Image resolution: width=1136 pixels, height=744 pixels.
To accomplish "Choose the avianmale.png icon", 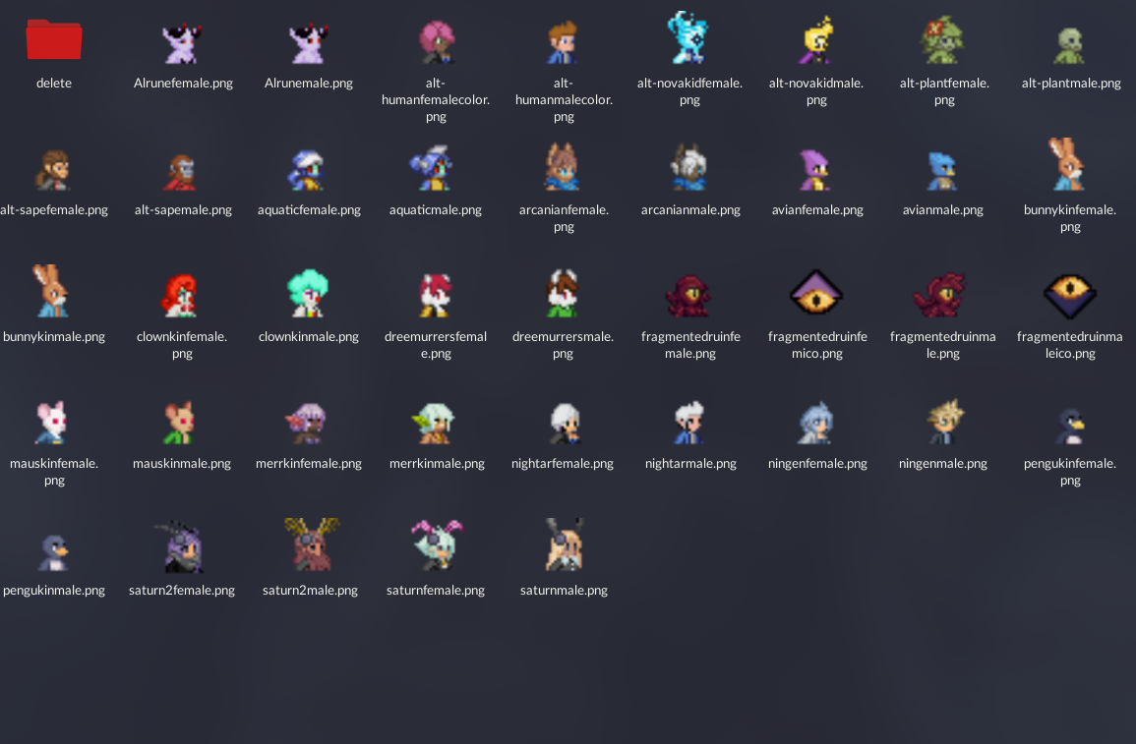I will [942, 171].
